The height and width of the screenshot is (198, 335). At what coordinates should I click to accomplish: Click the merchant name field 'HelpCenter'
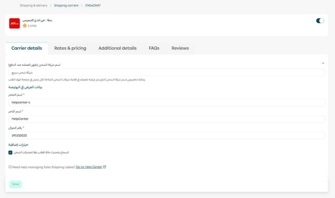(x=166, y=119)
